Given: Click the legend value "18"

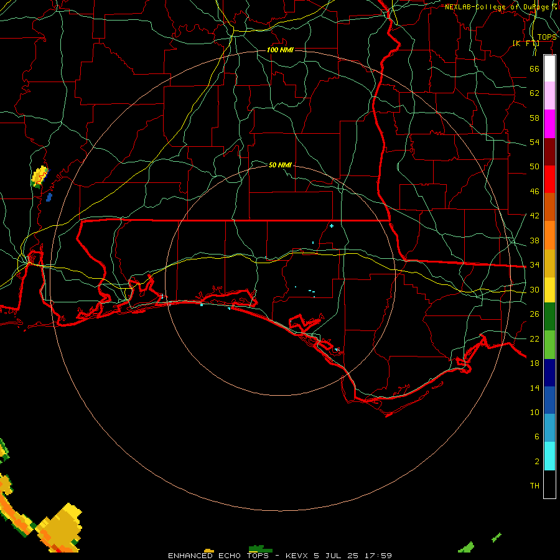Looking at the screenshot, I should point(534,363).
